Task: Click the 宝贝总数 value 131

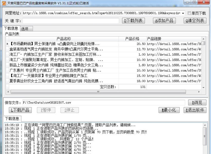Action: [x=133, y=87]
